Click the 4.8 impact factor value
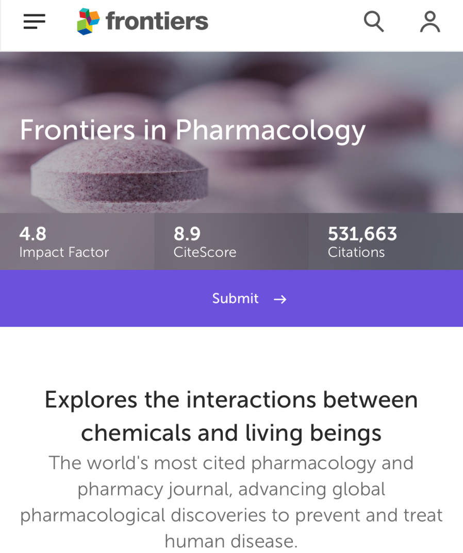The image size is (463, 553). (x=33, y=234)
